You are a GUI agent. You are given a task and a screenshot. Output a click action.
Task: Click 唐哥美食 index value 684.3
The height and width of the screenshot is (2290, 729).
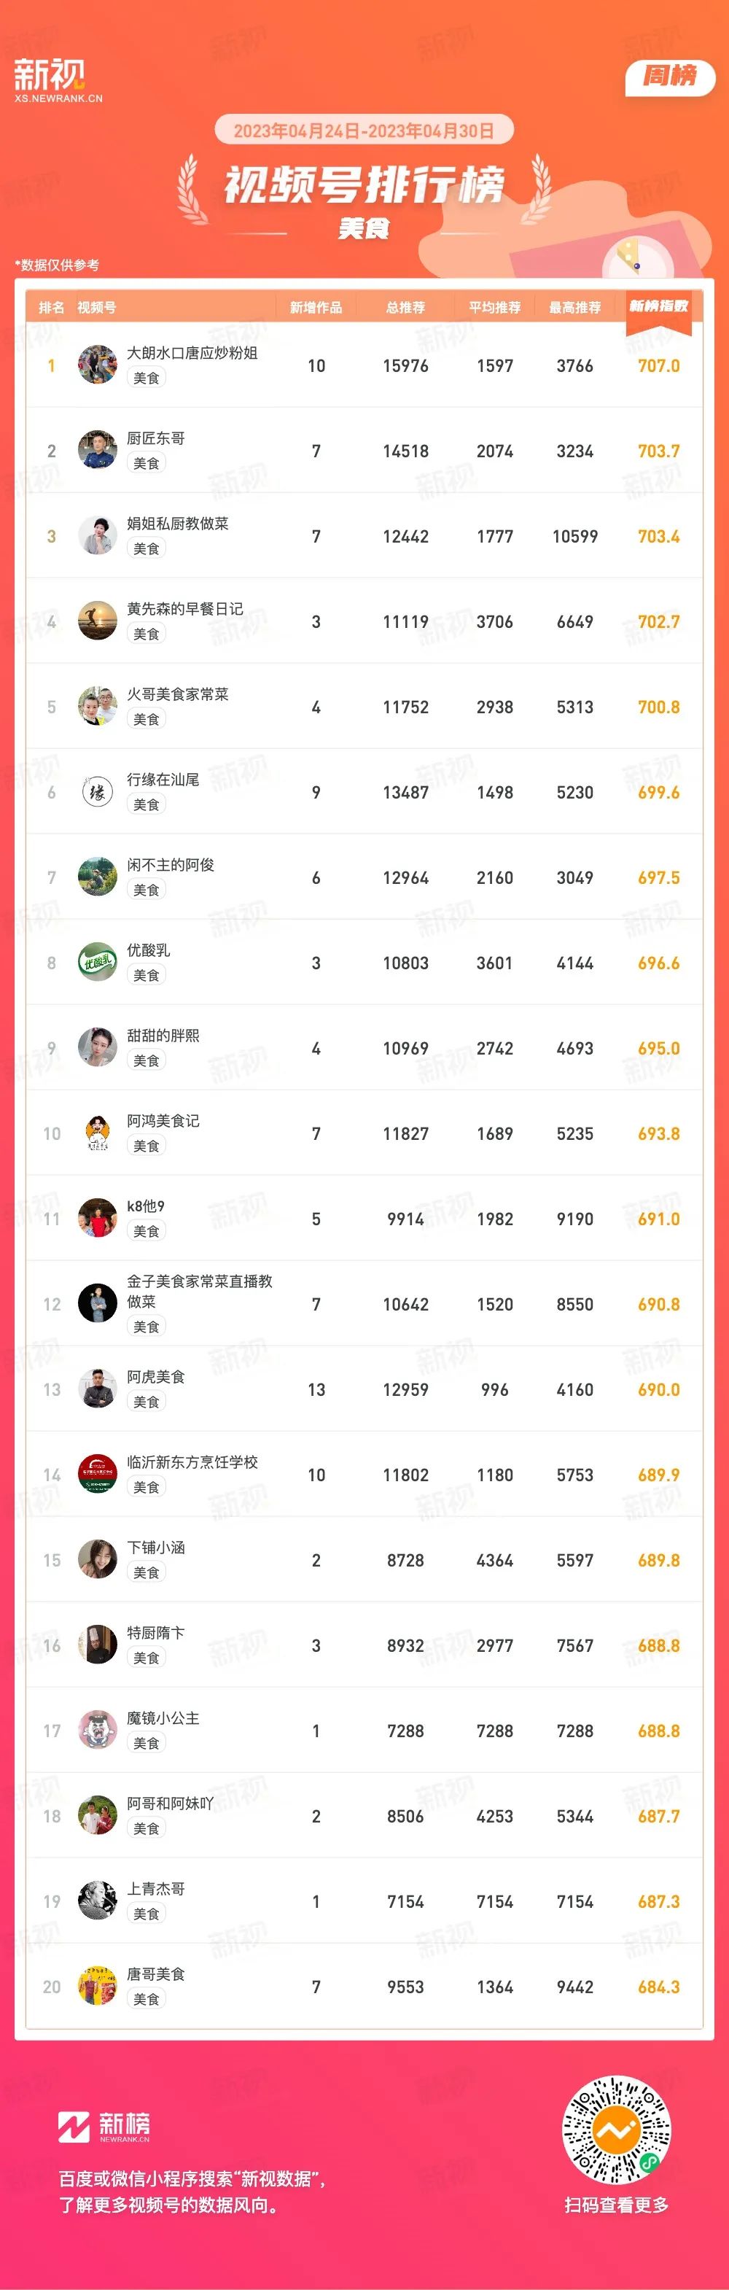[x=659, y=1987]
